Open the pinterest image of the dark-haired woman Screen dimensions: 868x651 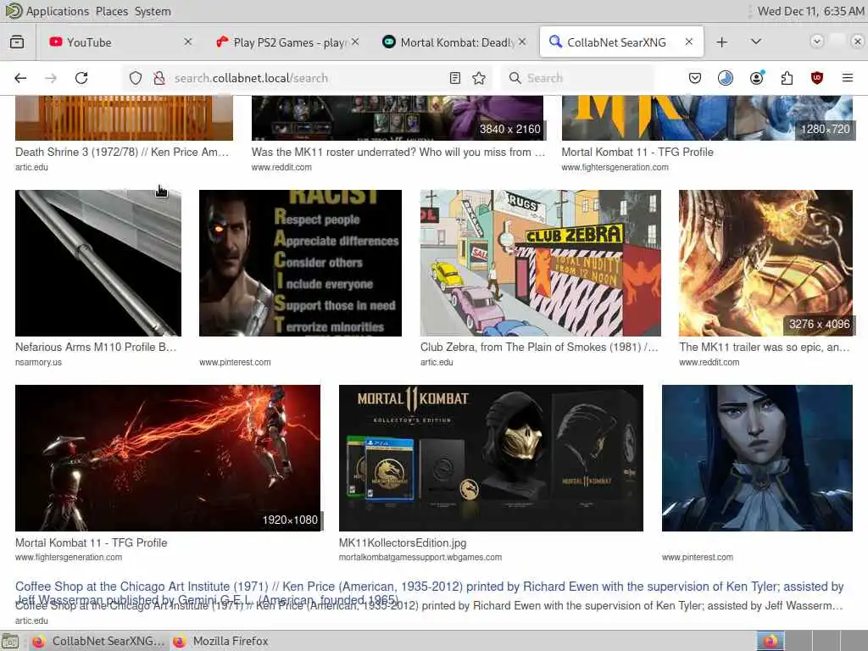757,458
